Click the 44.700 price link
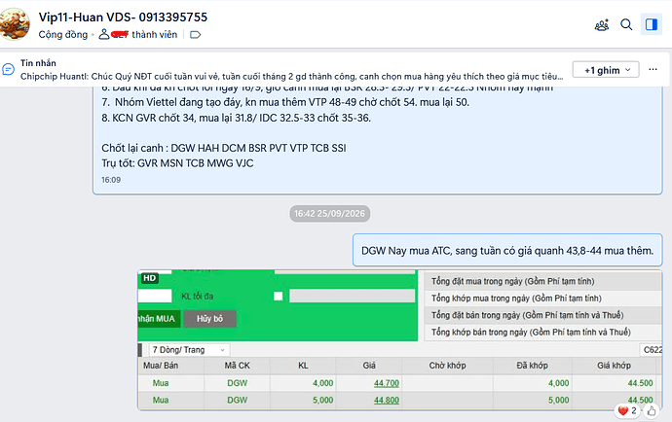Viewport: 672px width, 422px height. [386, 383]
